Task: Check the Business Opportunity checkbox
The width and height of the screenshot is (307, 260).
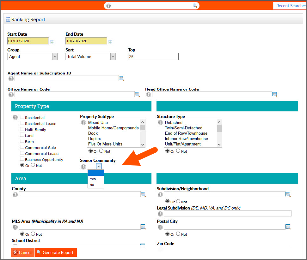Action: coord(22,159)
